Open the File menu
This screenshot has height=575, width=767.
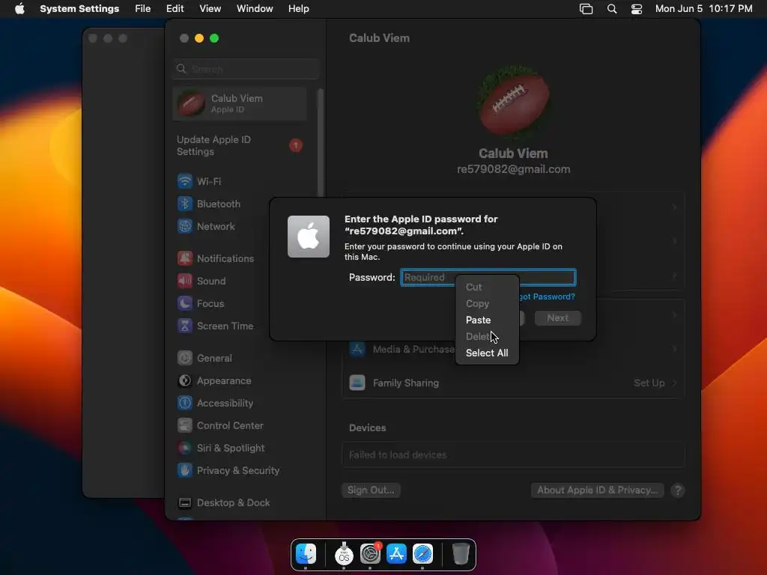(143, 9)
